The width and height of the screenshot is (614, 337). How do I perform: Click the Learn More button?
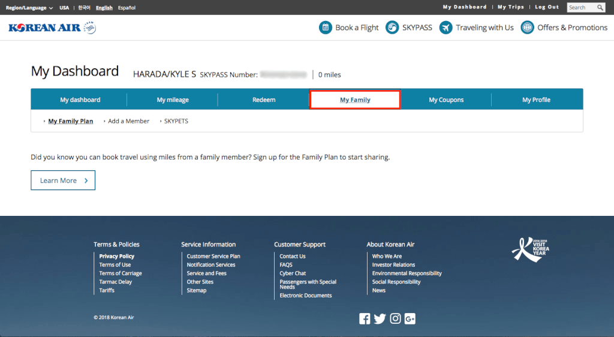pos(63,180)
